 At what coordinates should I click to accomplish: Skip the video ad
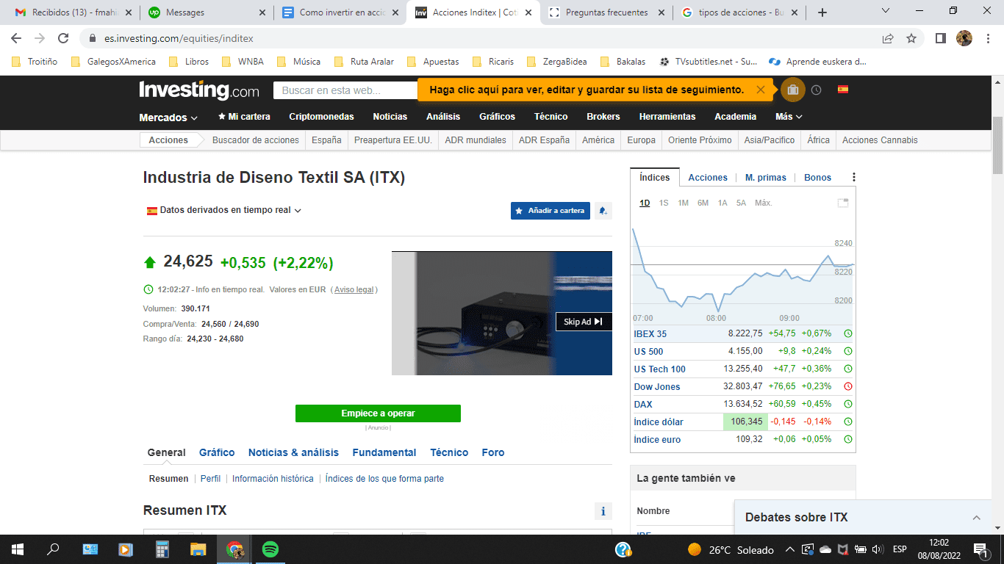[584, 322]
